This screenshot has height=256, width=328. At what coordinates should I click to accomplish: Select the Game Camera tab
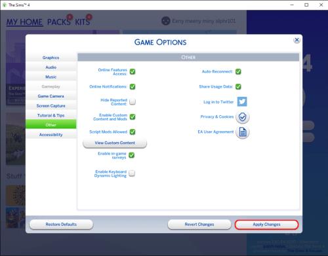(x=51, y=96)
